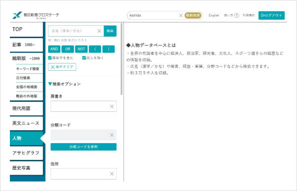The image size is (297, 191).
Task: Open the help question-mark icon
Action: click(x=237, y=15)
